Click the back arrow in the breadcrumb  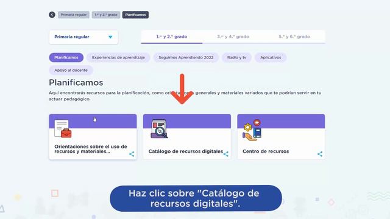tap(52, 15)
